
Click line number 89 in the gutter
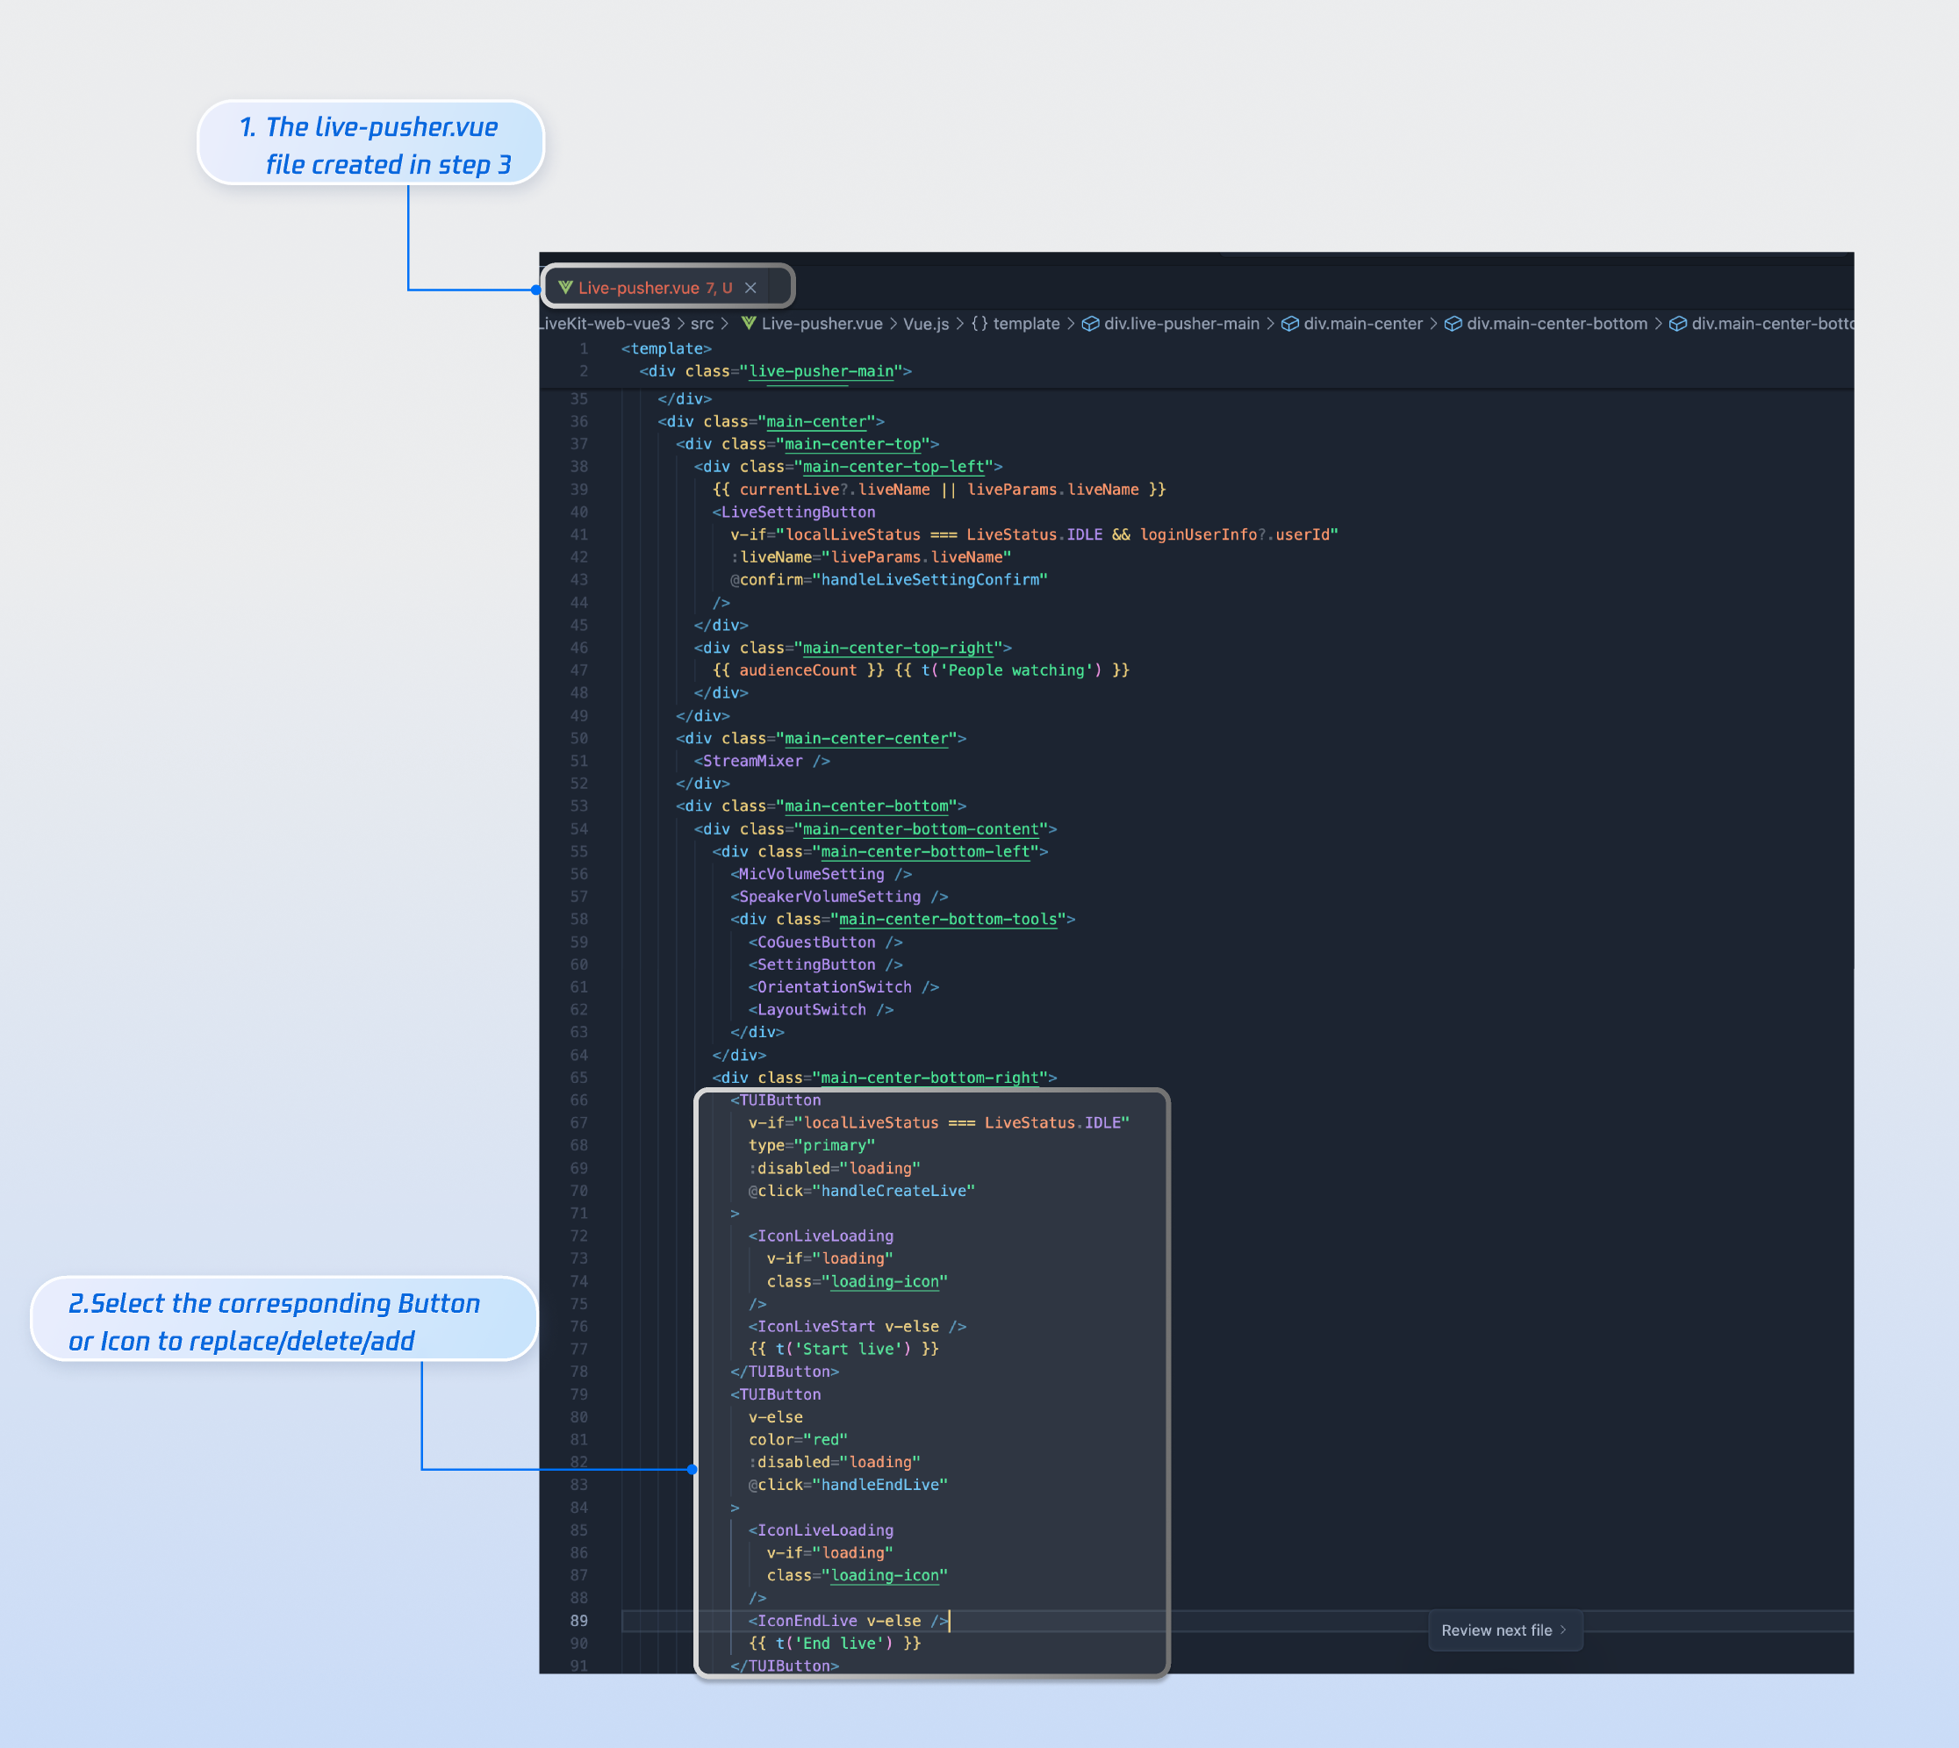tap(578, 1620)
